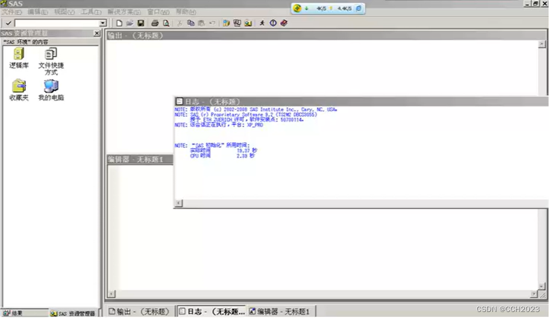The width and height of the screenshot is (549, 318).
Task: Open the command box dropdown arrow
Action: [102, 23]
